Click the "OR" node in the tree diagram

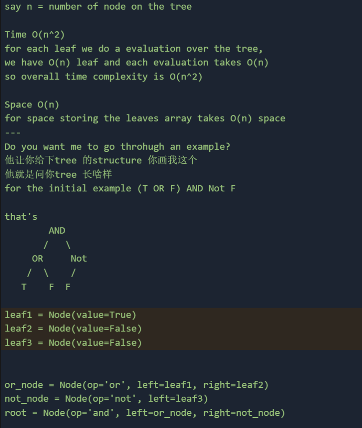pyautogui.click(x=37, y=259)
